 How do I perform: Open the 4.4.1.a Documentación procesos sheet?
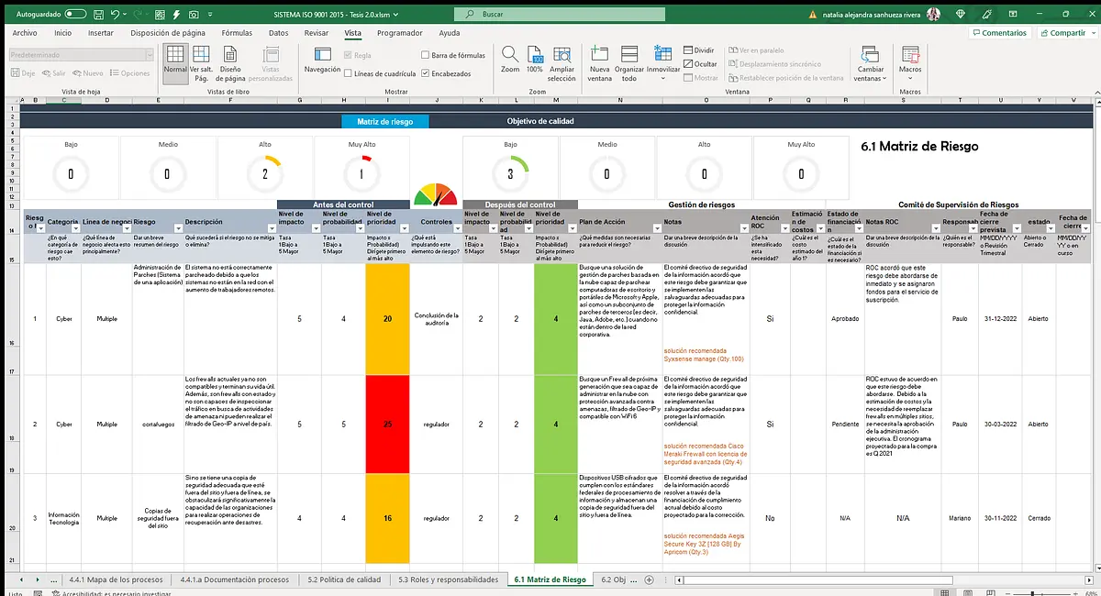coord(234,579)
